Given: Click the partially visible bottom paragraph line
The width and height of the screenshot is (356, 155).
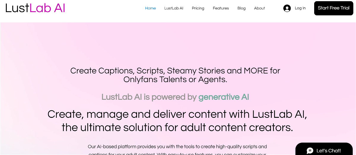Looking at the screenshot, I should pyautogui.click(x=177, y=154).
